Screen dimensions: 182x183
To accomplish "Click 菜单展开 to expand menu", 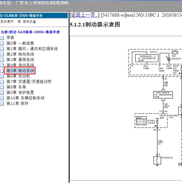I will coord(7,22).
